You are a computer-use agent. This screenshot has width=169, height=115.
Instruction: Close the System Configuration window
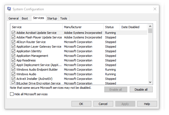(x=155, y=9)
